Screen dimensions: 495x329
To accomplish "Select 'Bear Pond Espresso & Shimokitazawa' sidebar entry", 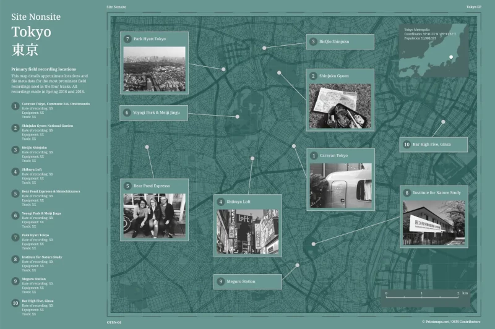I will click(x=51, y=192).
